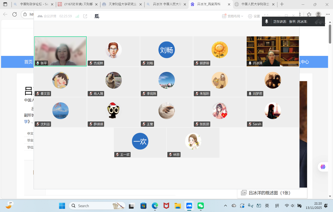Viewport: 333px width, 212px height.
Task: Click the recording status icon in meeting bar
Action: click(x=97, y=16)
